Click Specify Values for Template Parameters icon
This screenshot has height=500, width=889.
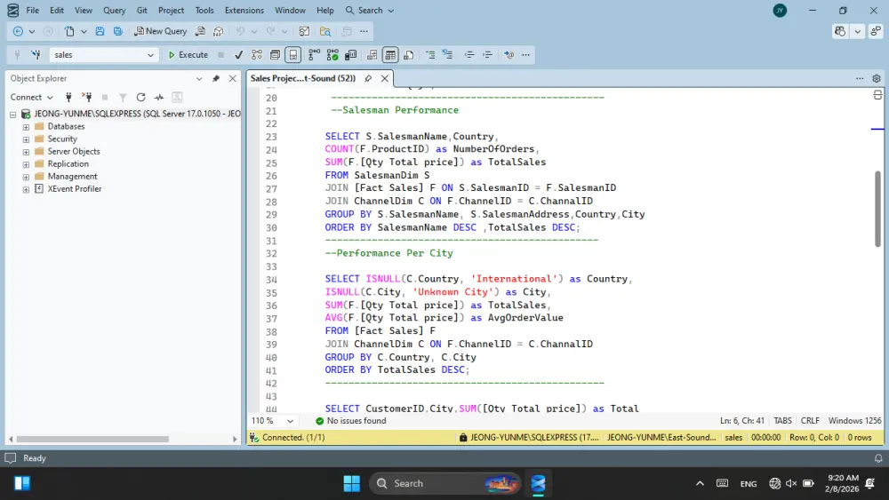tap(509, 55)
